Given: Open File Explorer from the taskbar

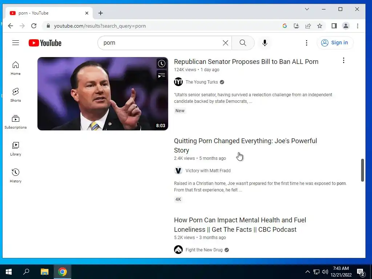Looking at the screenshot, I should pyautogui.click(x=44, y=272).
